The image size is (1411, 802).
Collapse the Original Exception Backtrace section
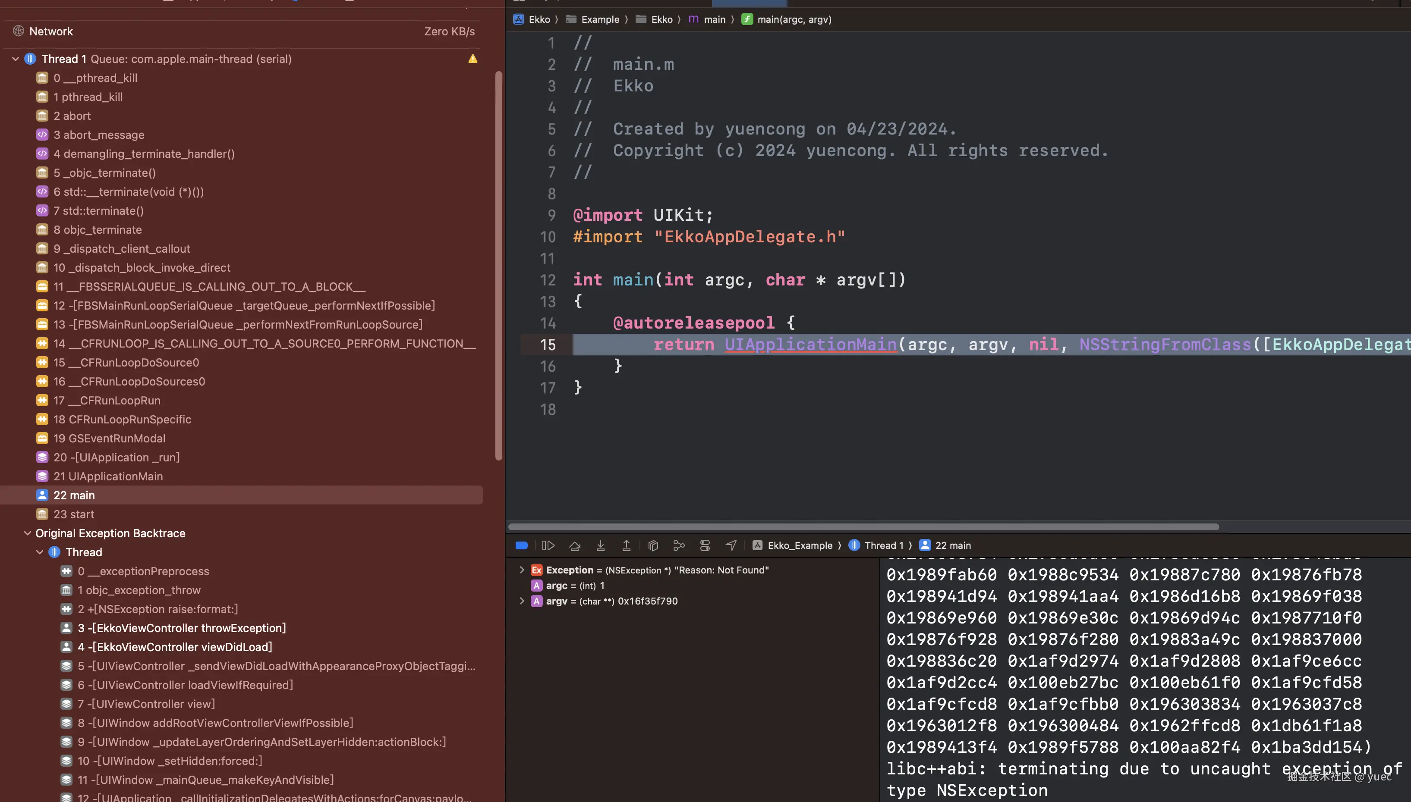tap(28, 533)
